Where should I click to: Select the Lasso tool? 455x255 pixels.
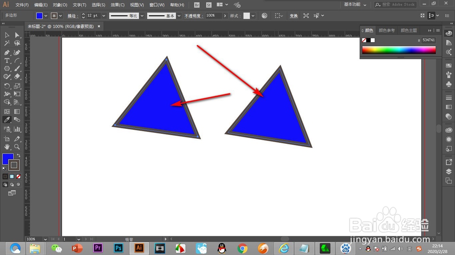[x=17, y=44]
